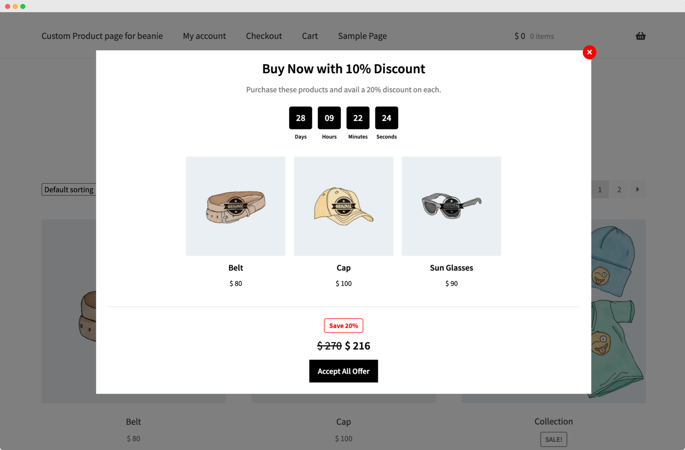Open the Collection product link below
The height and width of the screenshot is (450, 685).
click(553, 421)
